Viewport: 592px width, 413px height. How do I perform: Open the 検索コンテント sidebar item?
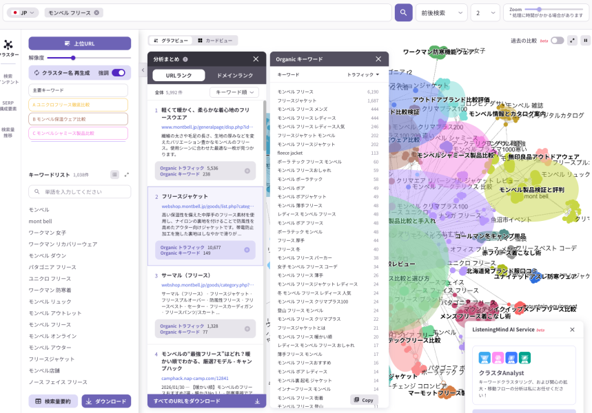8,79
